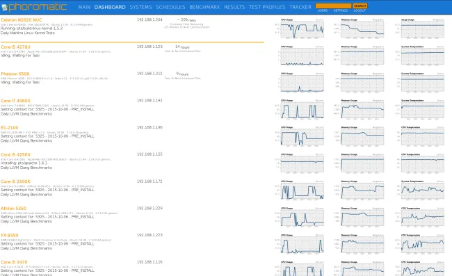View the Phenom 9500 Memory Usage graph
This screenshot has height=276, width=452.
coord(360,83)
